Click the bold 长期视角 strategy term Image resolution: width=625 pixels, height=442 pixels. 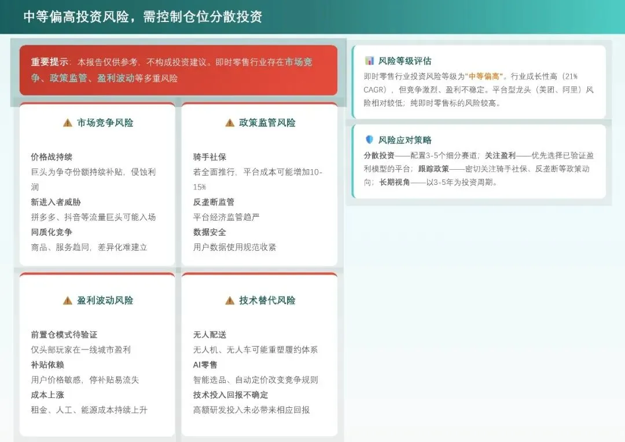pyautogui.click(x=395, y=182)
